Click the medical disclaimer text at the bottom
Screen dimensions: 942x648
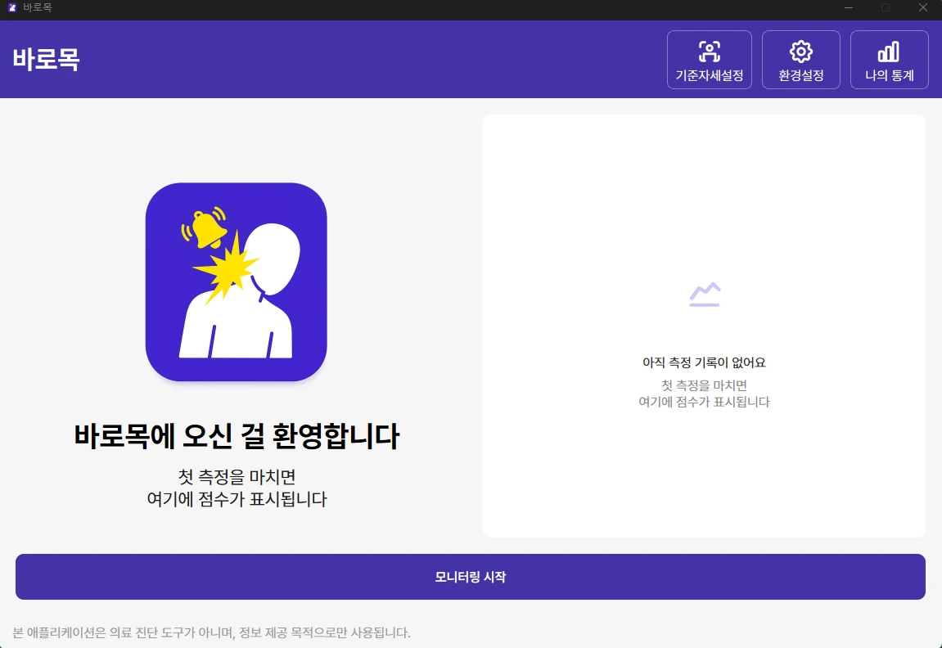(211, 632)
